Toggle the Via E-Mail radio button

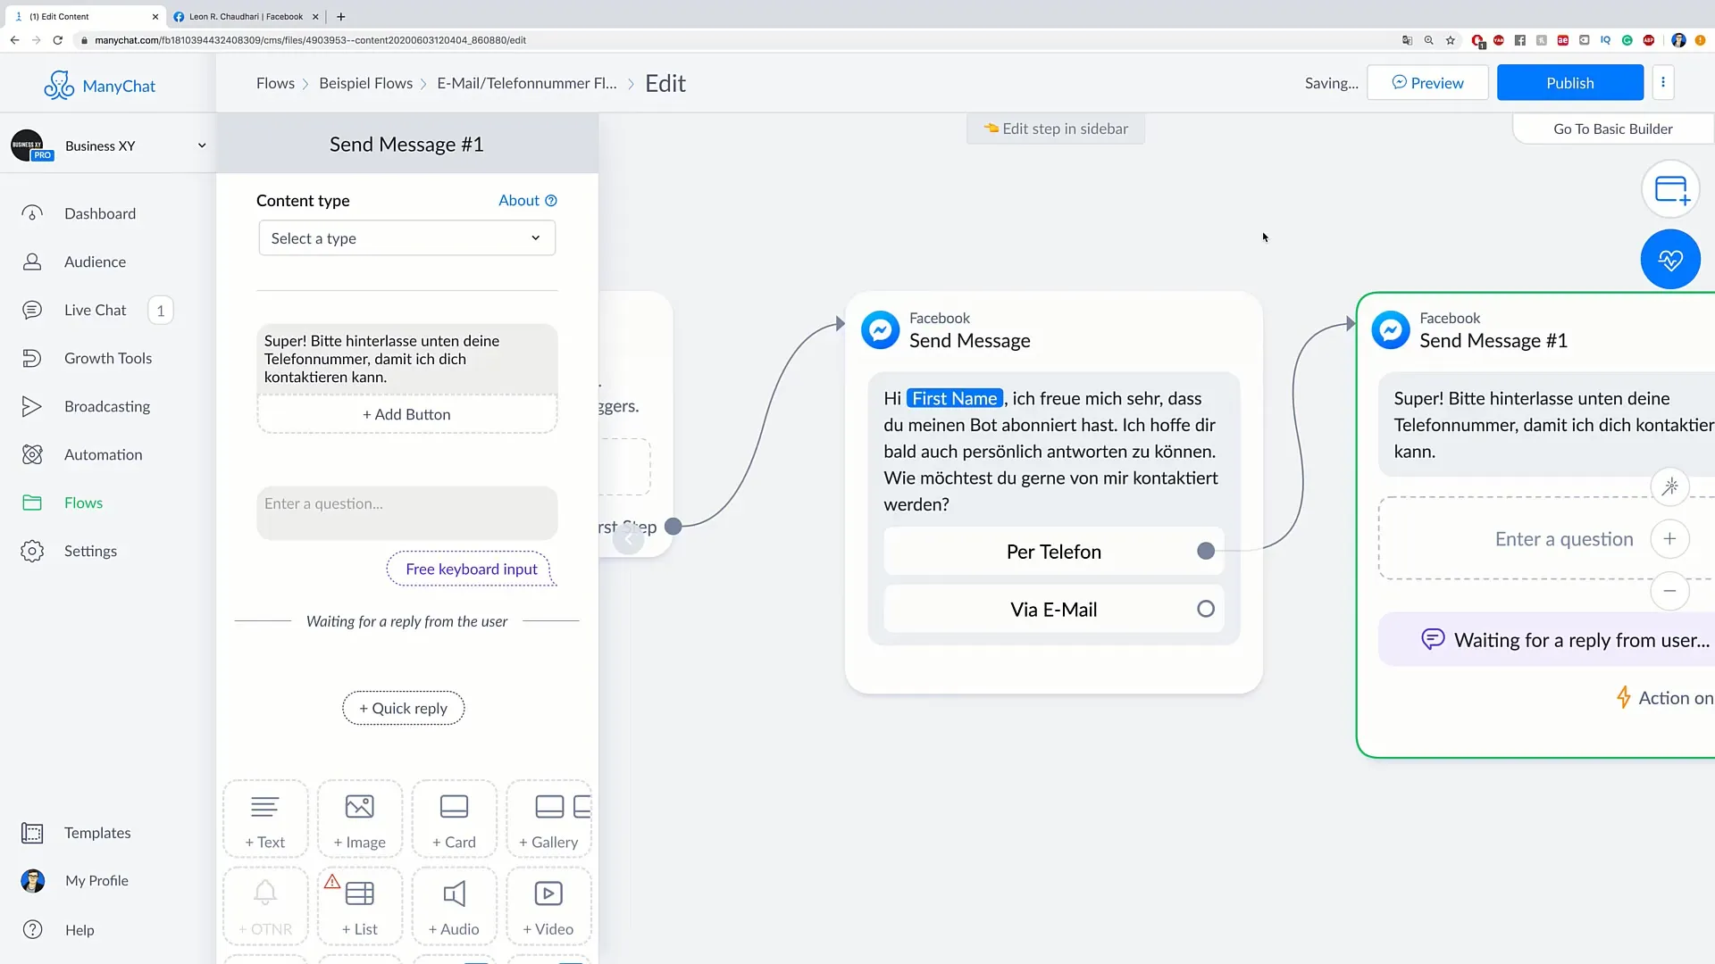tap(1206, 609)
